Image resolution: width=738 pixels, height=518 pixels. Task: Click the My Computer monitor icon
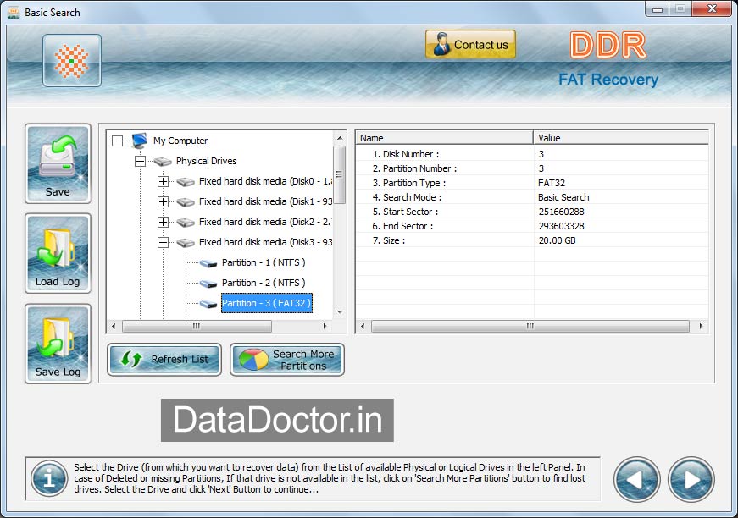[140, 140]
